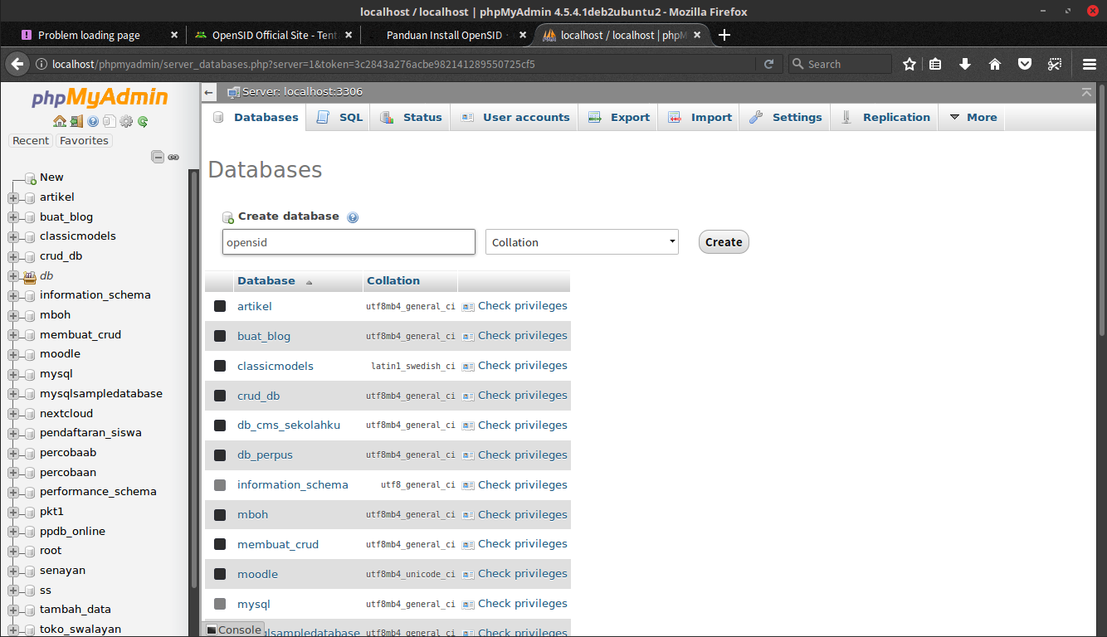1107x637 pixels.
Task: Open phpMyAdmin documentation question mark icon
Action: click(x=93, y=121)
